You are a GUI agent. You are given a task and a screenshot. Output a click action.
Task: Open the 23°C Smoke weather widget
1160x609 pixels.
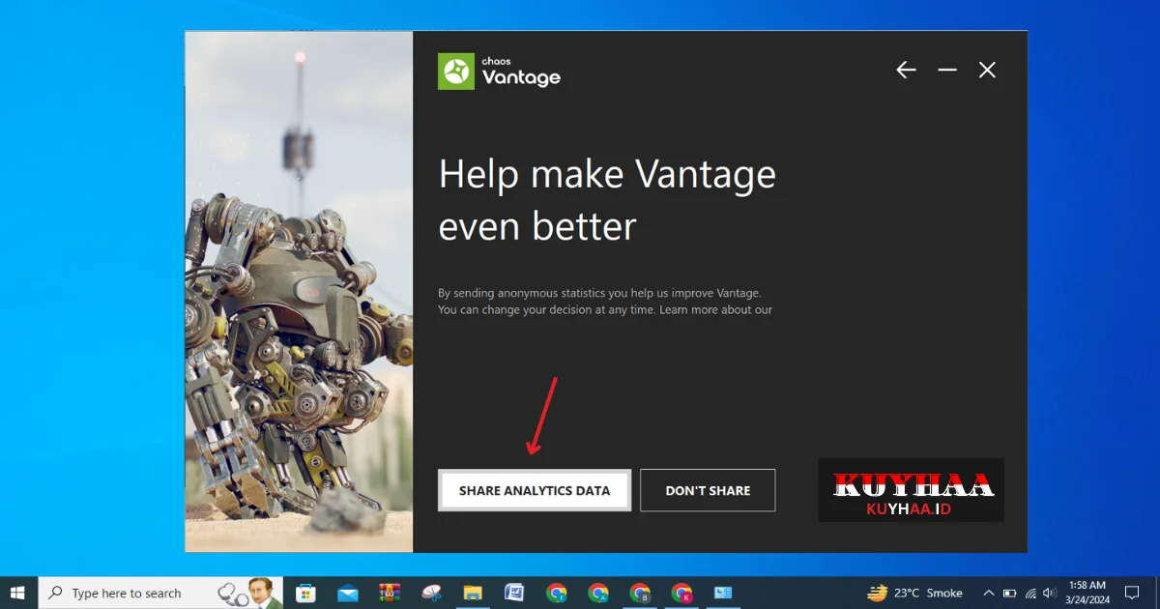[x=915, y=593]
